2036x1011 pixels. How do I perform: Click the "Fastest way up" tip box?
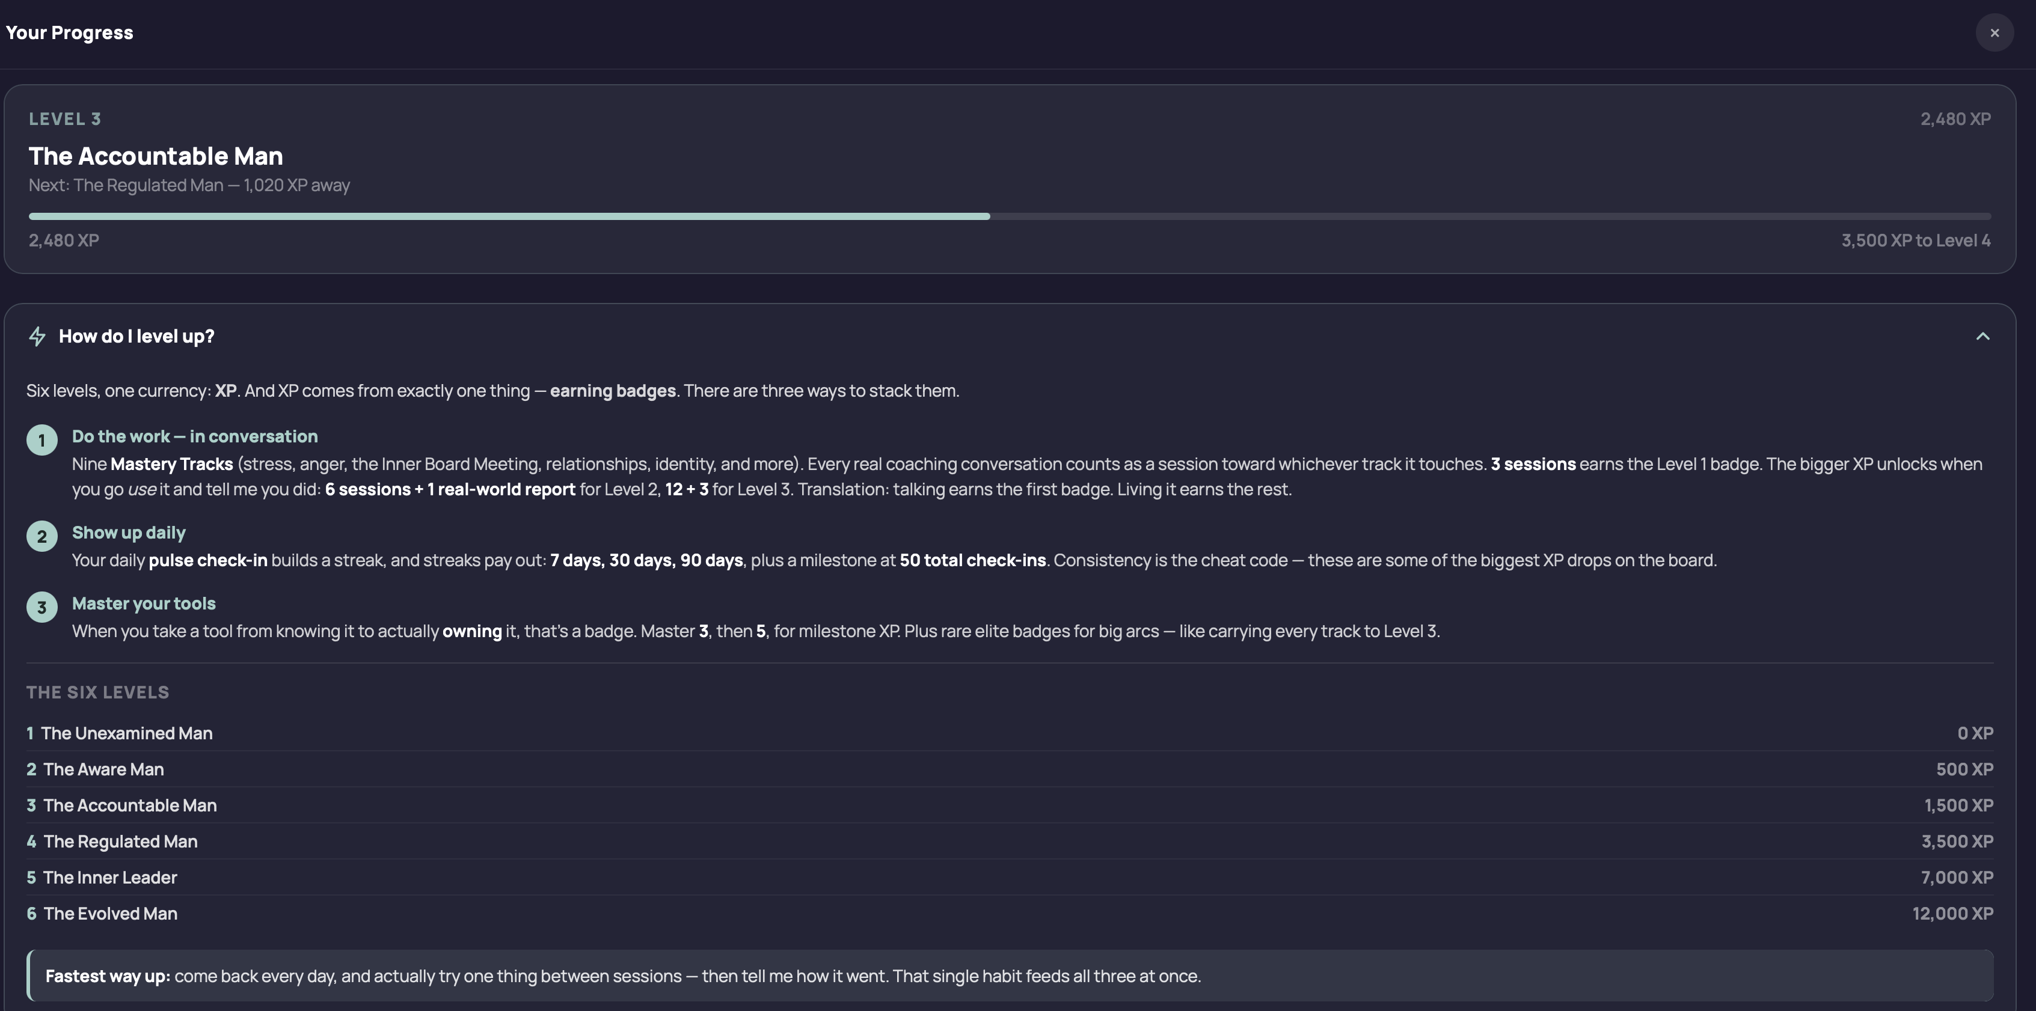click(x=1010, y=976)
